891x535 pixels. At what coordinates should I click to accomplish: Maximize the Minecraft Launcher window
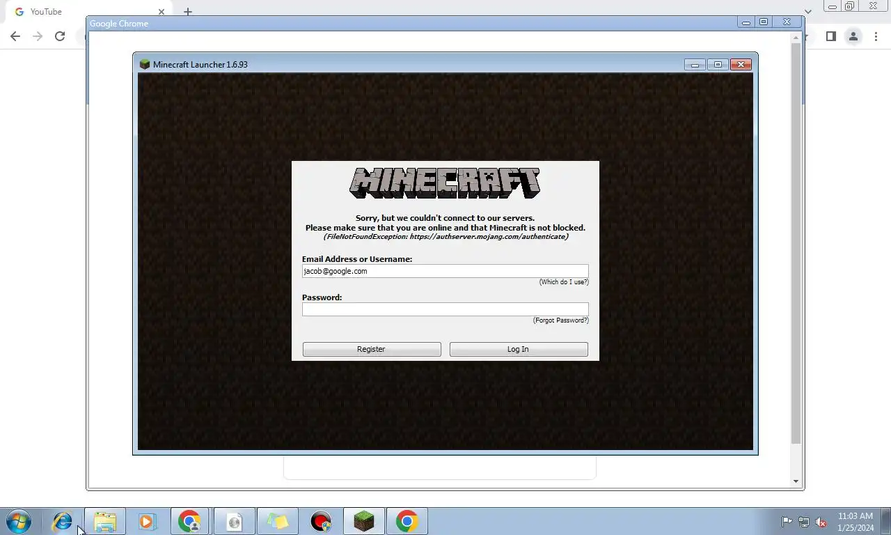718,64
